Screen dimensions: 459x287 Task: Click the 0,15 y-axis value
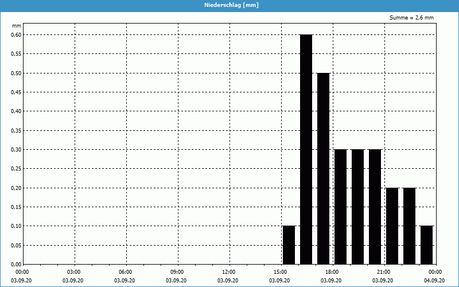16,207
